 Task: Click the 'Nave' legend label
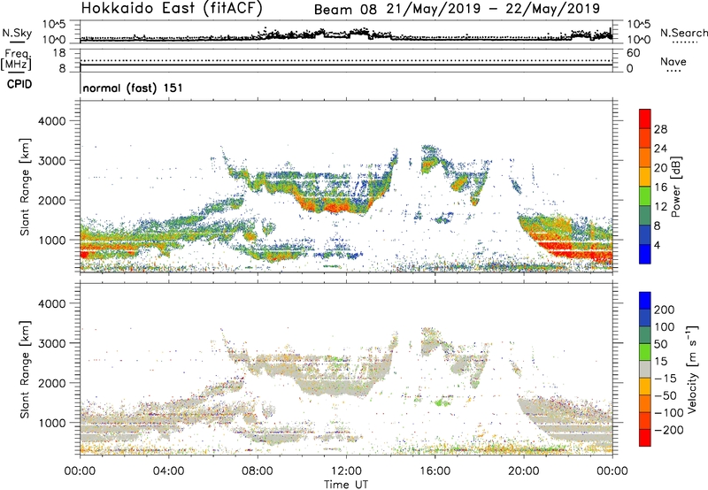click(673, 61)
